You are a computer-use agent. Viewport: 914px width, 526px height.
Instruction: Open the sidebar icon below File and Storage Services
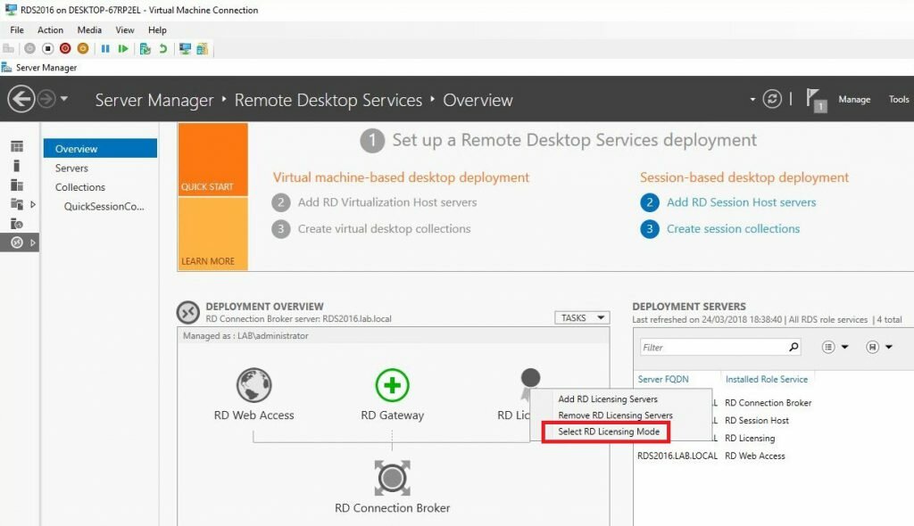17,224
